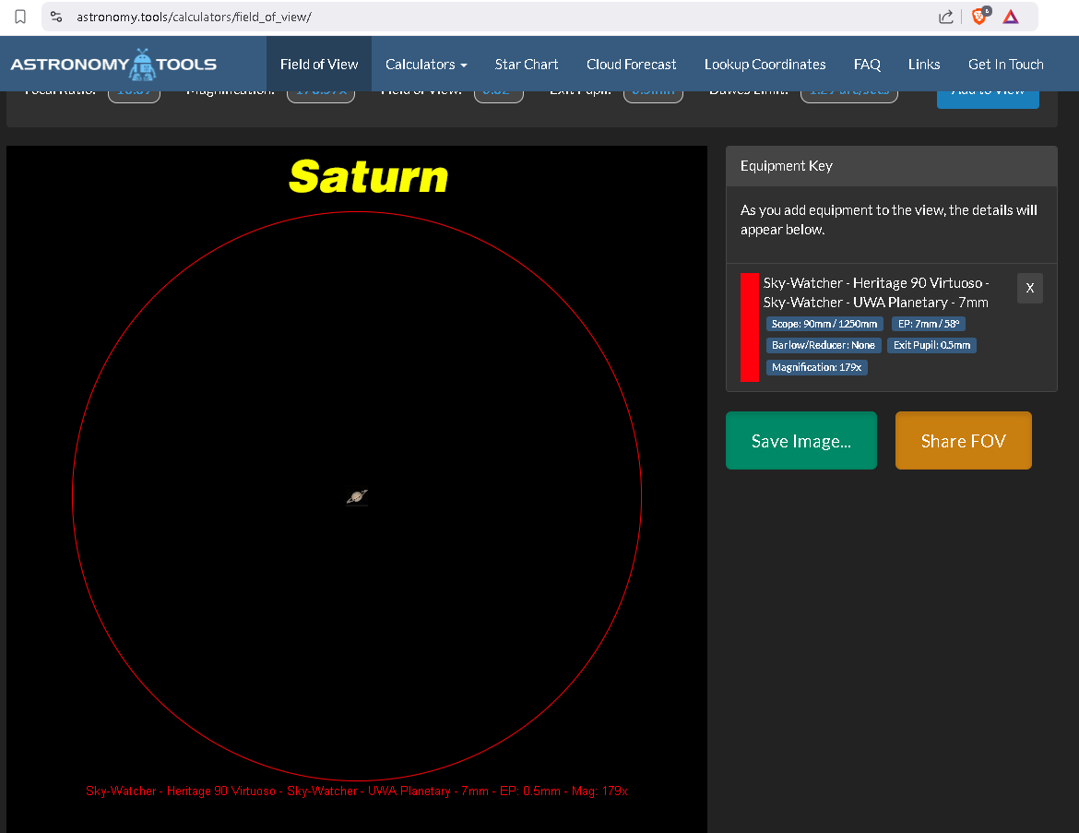Open the Brave Shields lion icon

tap(978, 17)
